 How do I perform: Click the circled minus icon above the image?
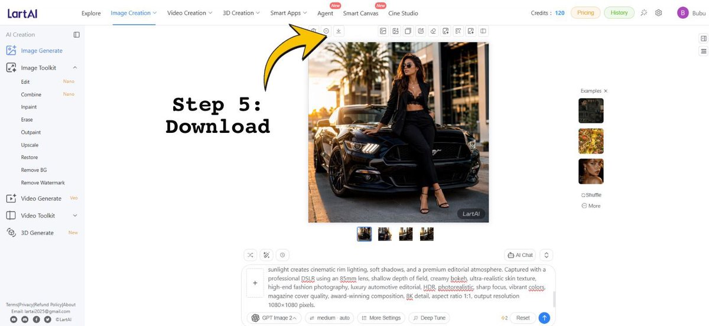coord(326,31)
